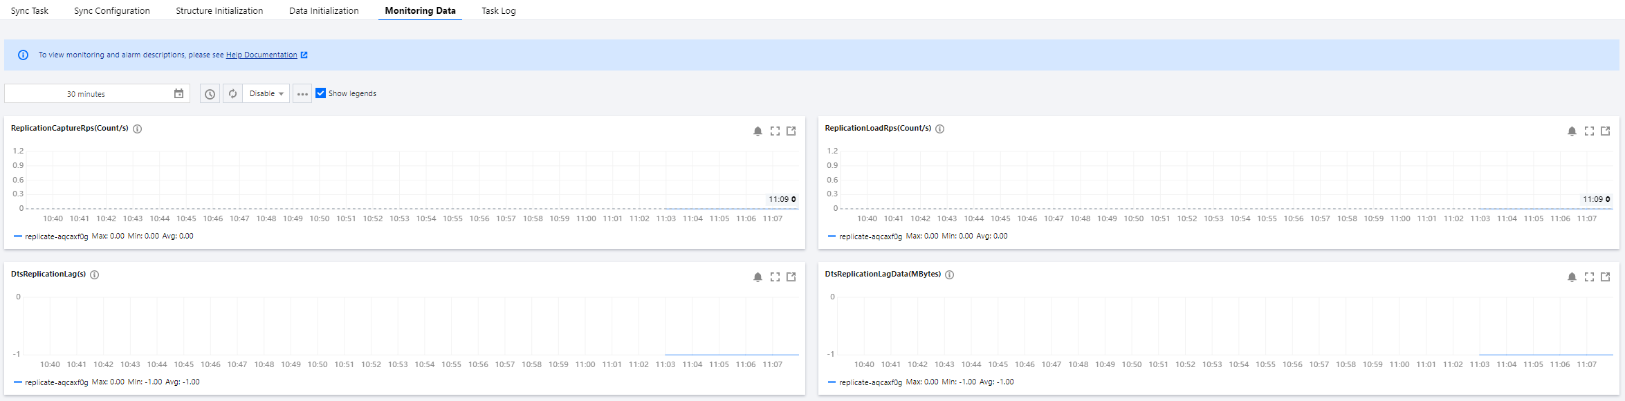Image resolution: width=1625 pixels, height=401 pixels.
Task: Click the refresh icon button
Action: pyautogui.click(x=233, y=94)
